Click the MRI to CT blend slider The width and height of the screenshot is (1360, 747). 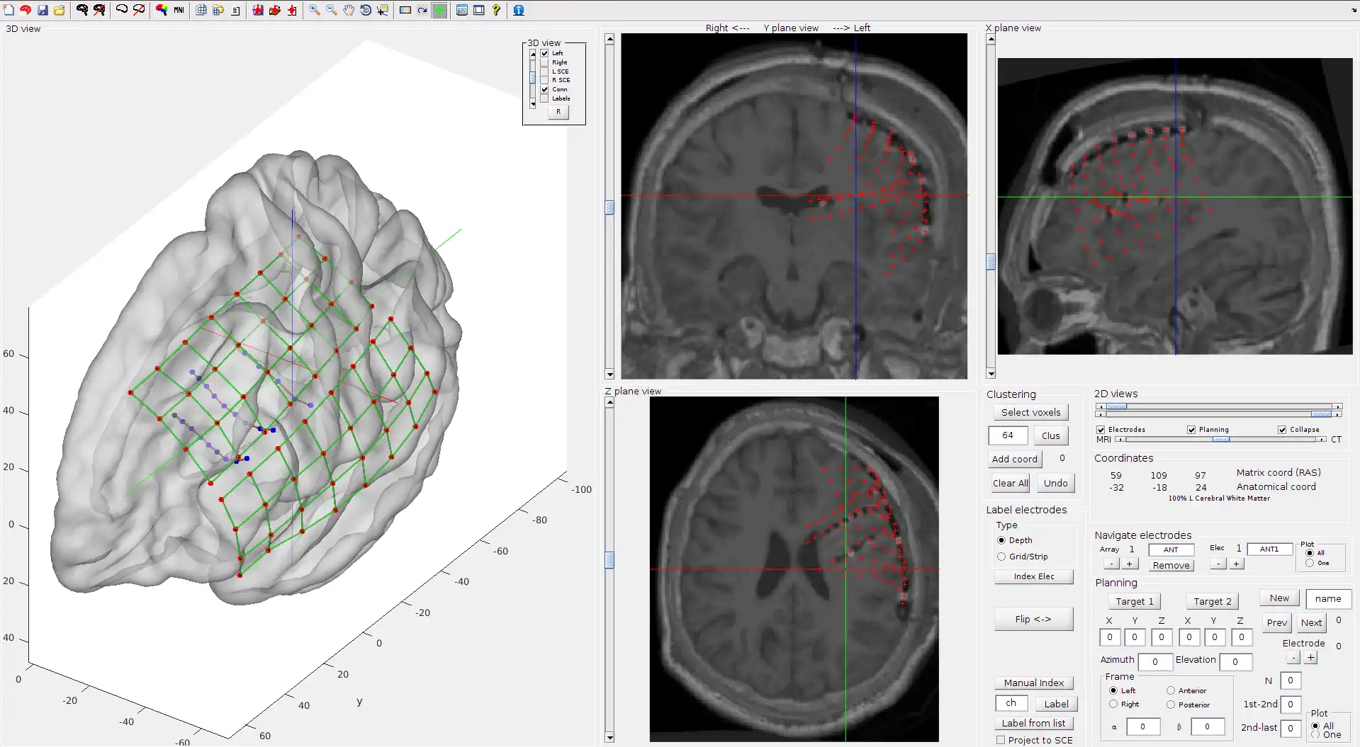[x=1220, y=440]
